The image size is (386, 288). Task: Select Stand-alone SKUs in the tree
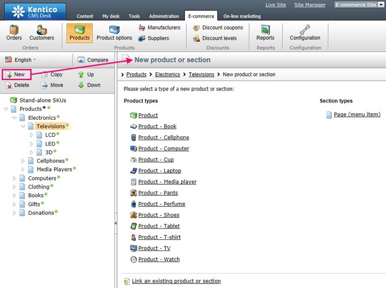point(43,100)
